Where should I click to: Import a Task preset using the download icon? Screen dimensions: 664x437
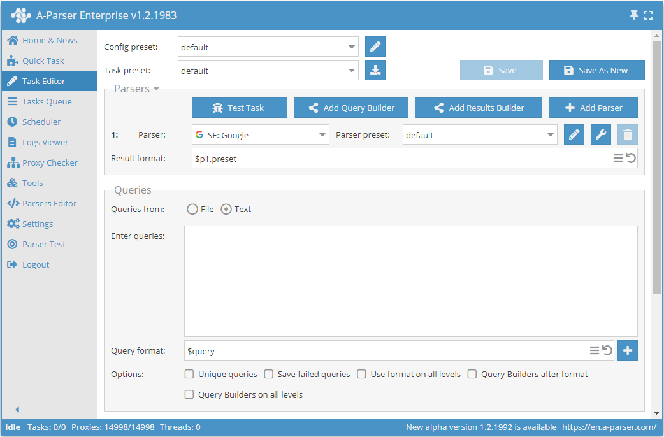pyautogui.click(x=375, y=70)
